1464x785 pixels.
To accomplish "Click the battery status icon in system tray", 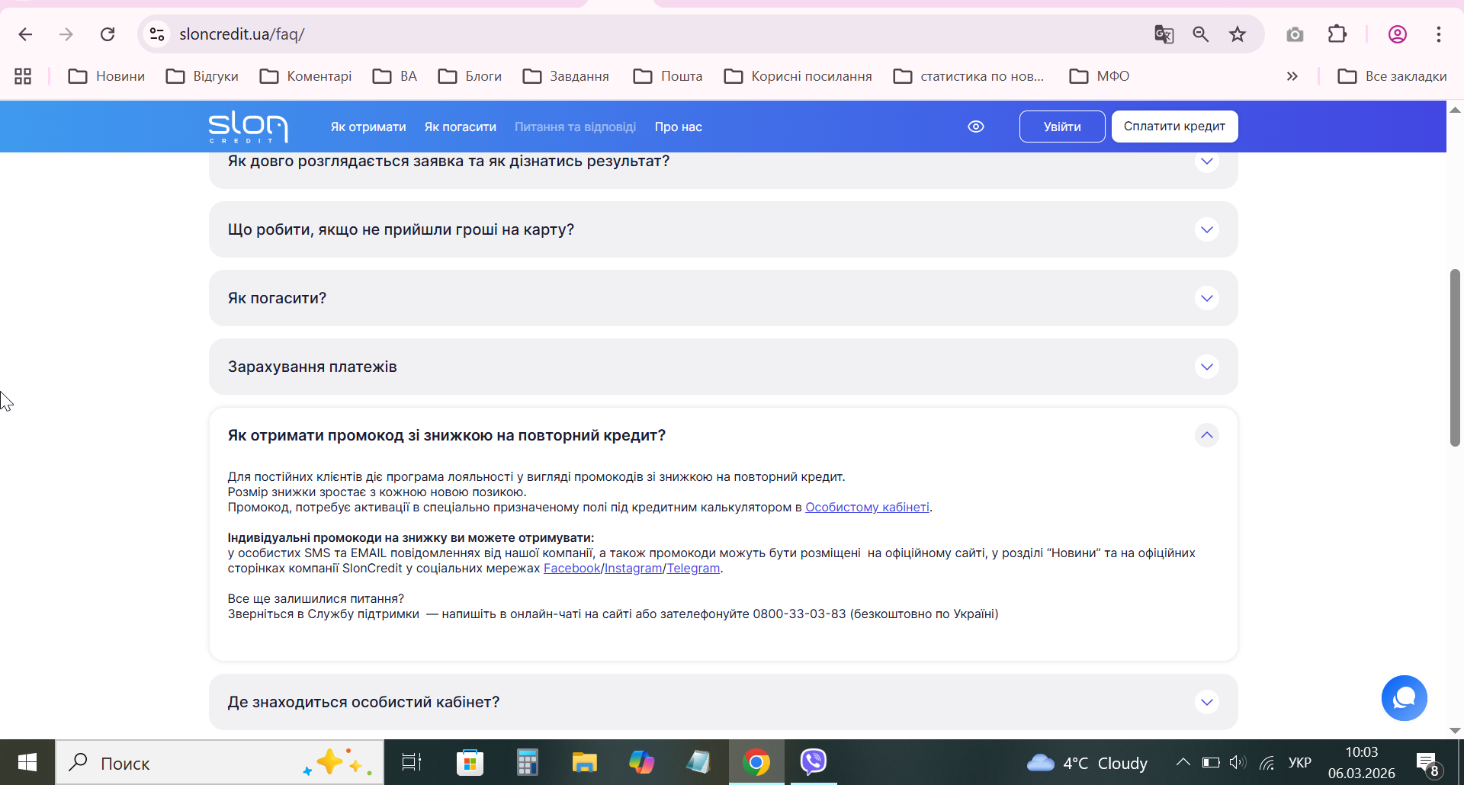I will point(1211,762).
